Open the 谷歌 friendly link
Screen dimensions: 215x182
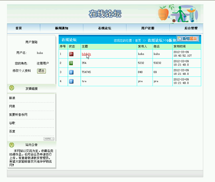tap(12, 123)
